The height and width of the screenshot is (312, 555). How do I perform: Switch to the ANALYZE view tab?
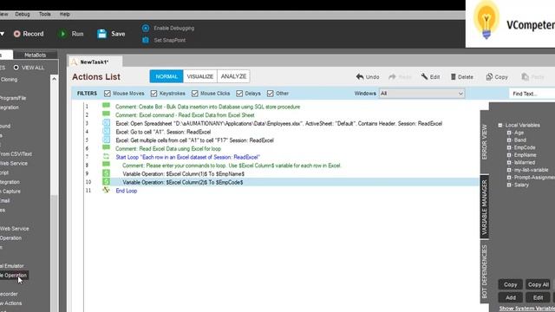233,76
